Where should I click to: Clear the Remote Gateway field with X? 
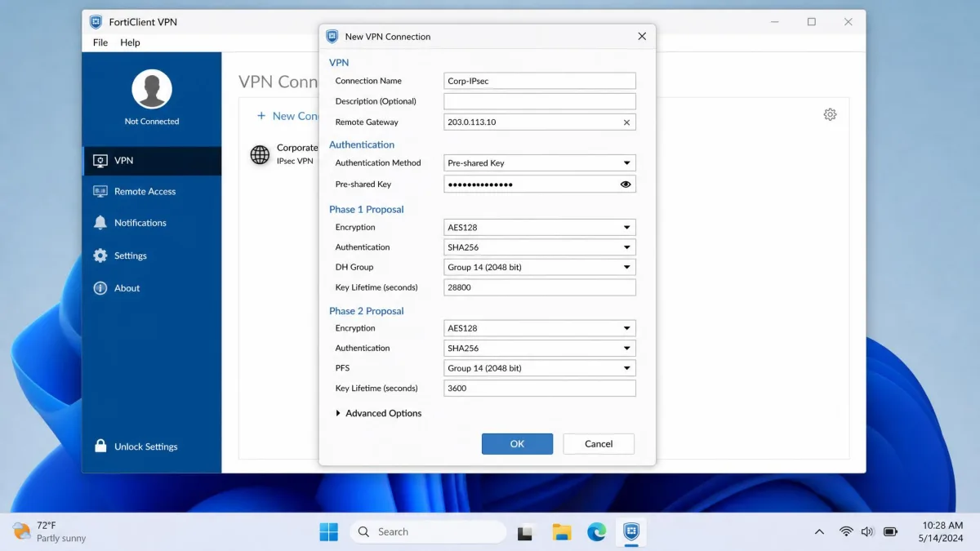tap(626, 122)
